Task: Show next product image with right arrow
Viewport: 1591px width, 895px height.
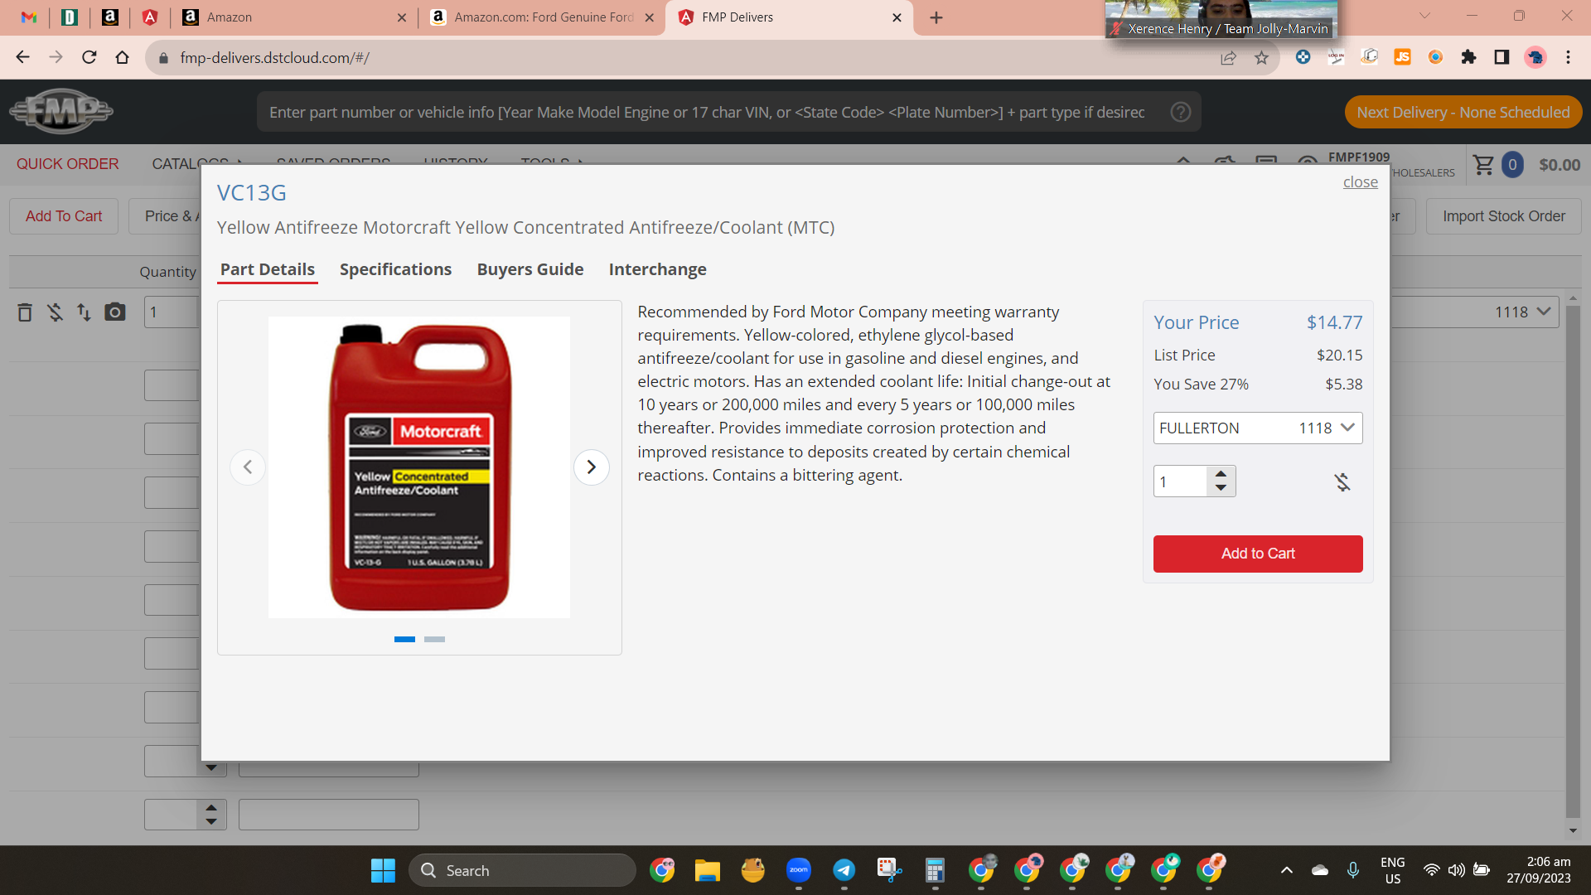Action: tap(591, 467)
